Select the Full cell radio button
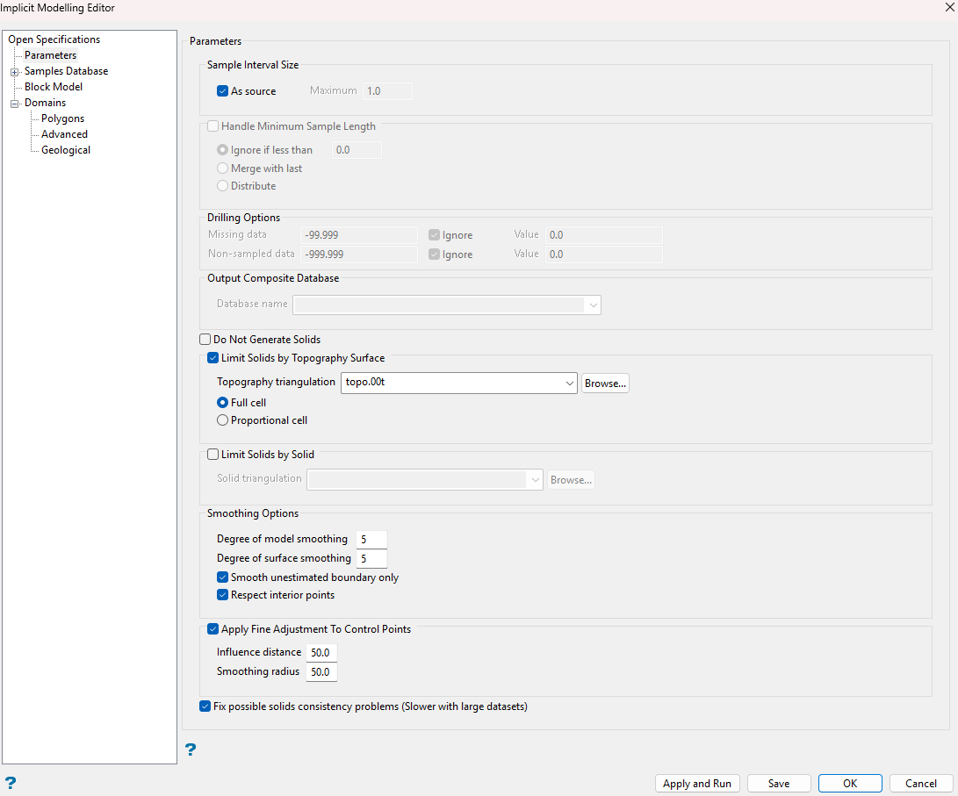The image size is (958, 796). 222,403
